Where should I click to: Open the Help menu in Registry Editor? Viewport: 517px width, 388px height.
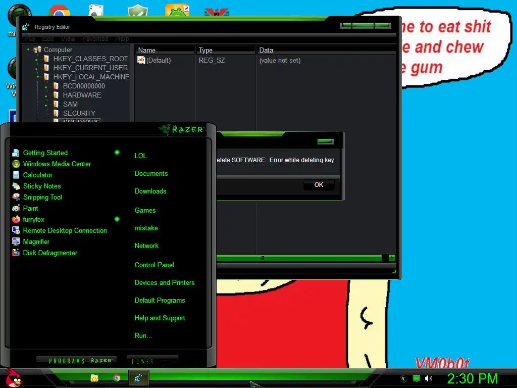pos(122,38)
